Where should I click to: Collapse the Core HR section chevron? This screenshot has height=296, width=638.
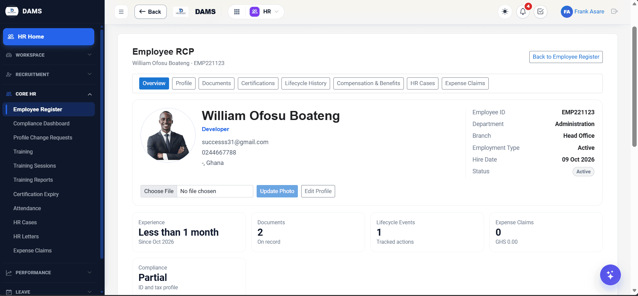coord(90,94)
